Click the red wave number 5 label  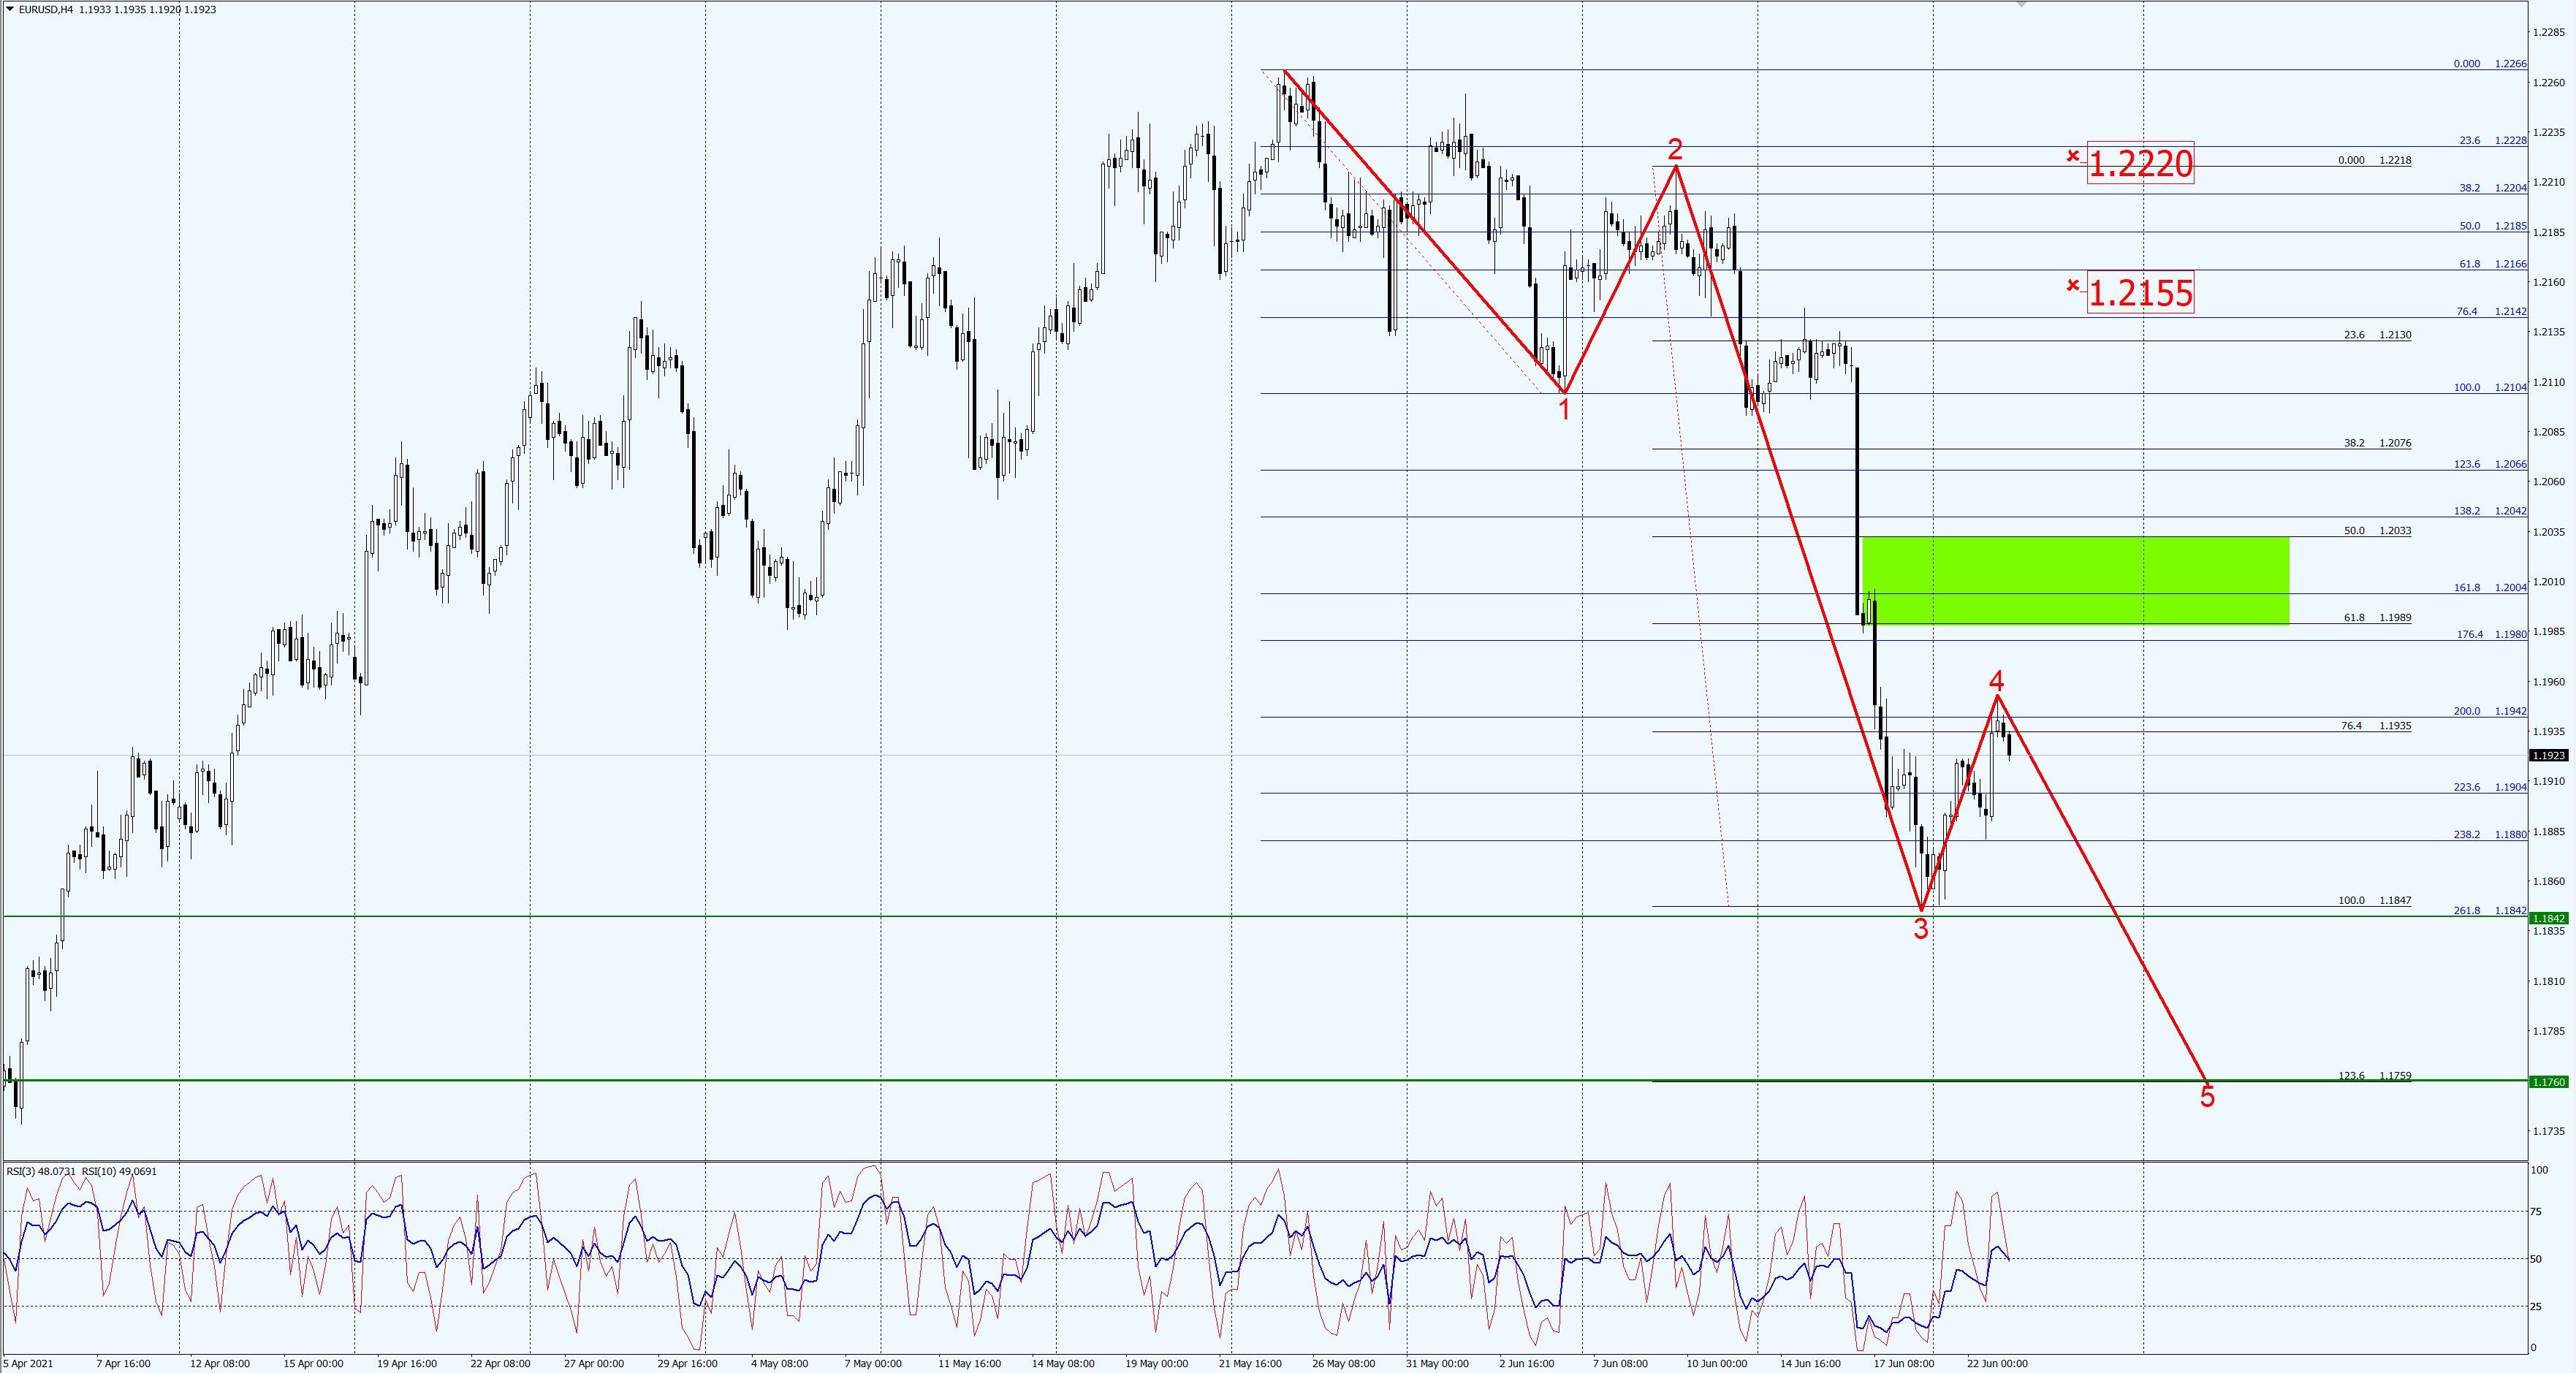pos(2207,1097)
